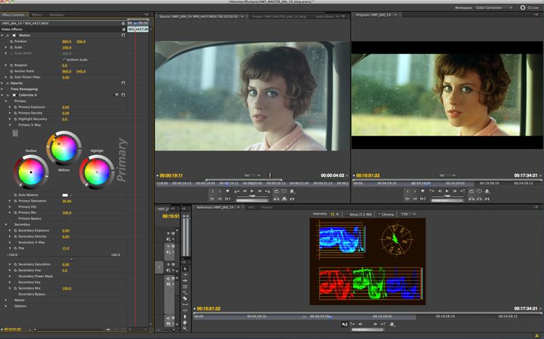This screenshot has height=339, width=544.
Task: Toggle the Chroma checkbox in Reference monitor
Action: click(379, 214)
